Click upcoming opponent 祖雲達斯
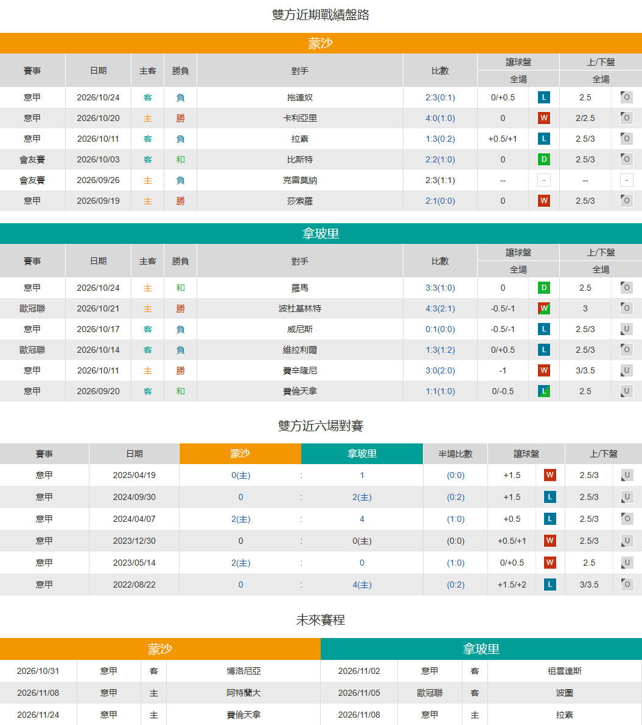 click(x=565, y=671)
